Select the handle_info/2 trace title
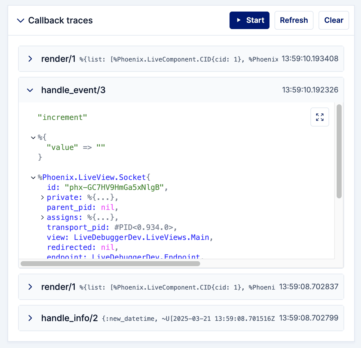Image resolution: width=361 pixels, height=348 pixels. point(69,318)
